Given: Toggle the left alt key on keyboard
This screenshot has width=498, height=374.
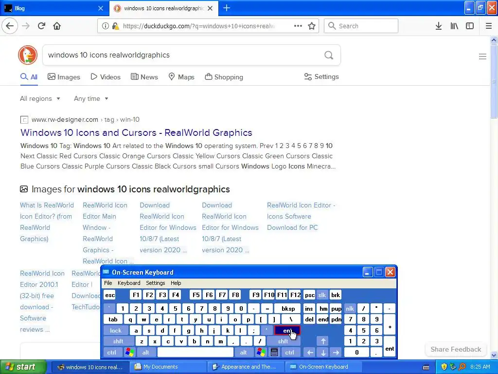Looking at the screenshot, I should (146, 352).
